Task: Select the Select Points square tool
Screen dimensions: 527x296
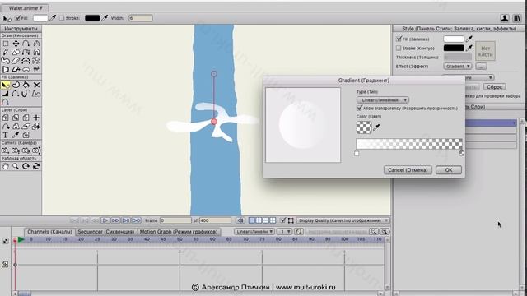Action: click(6, 44)
